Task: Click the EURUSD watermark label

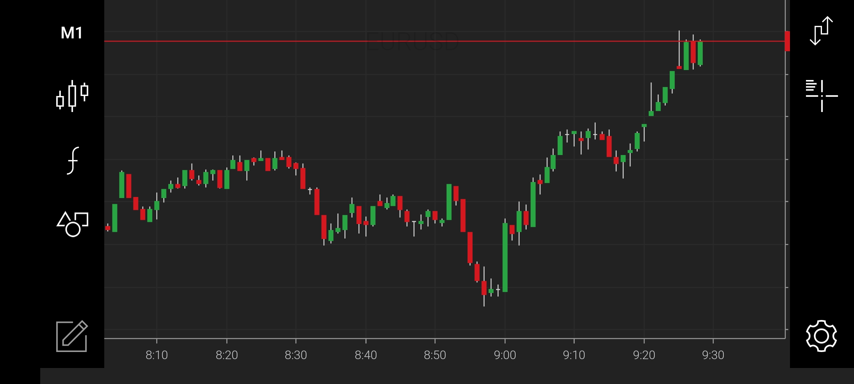Action: (x=412, y=41)
